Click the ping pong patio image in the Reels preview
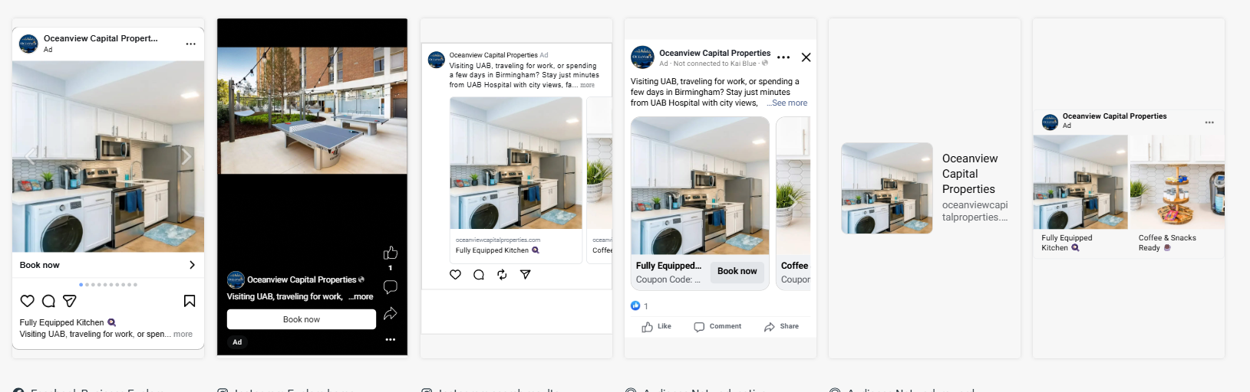 tap(312, 110)
